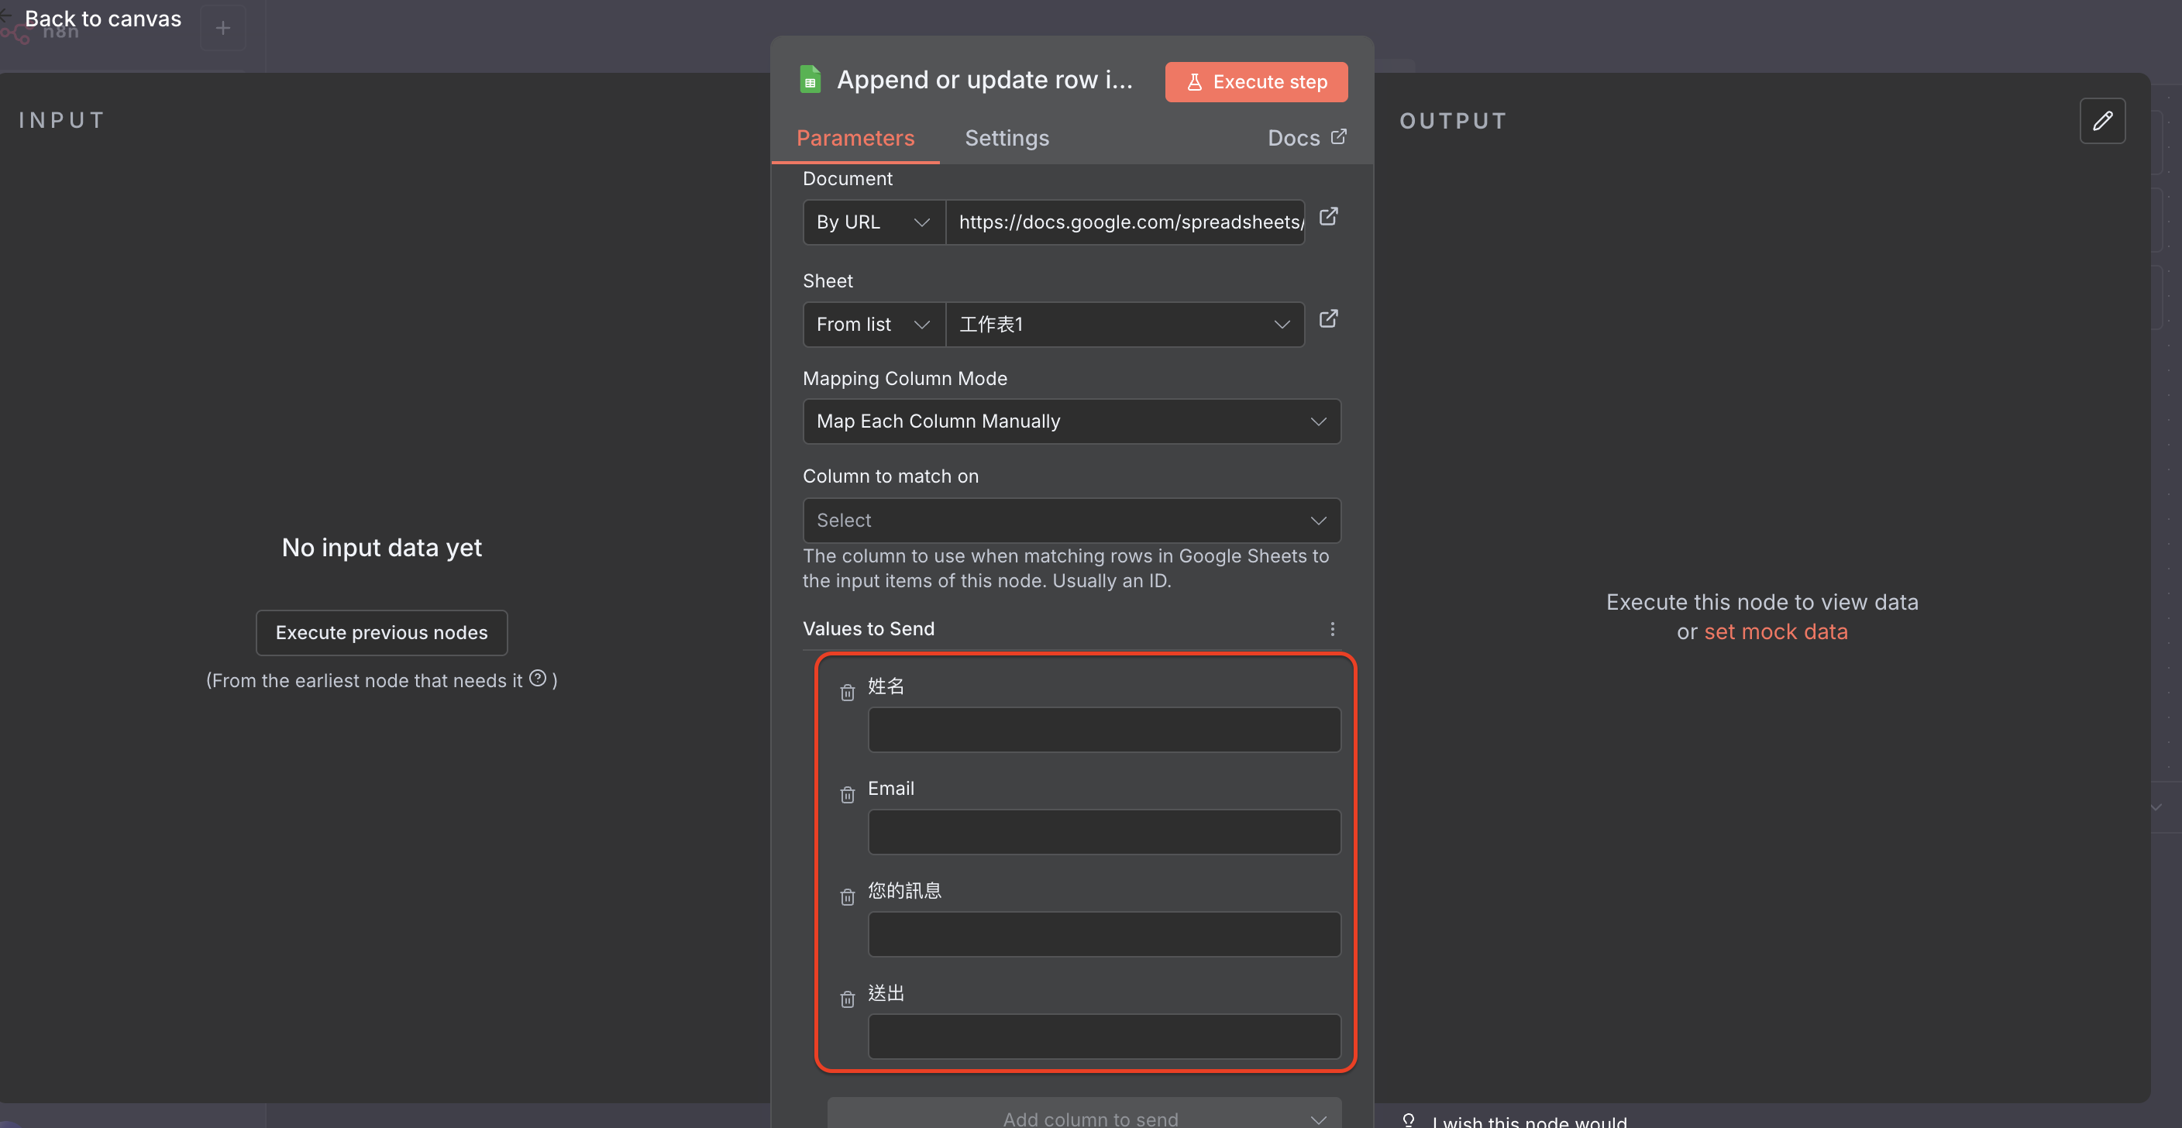
Task: Open the Column to match on select
Action: (x=1071, y=520)
